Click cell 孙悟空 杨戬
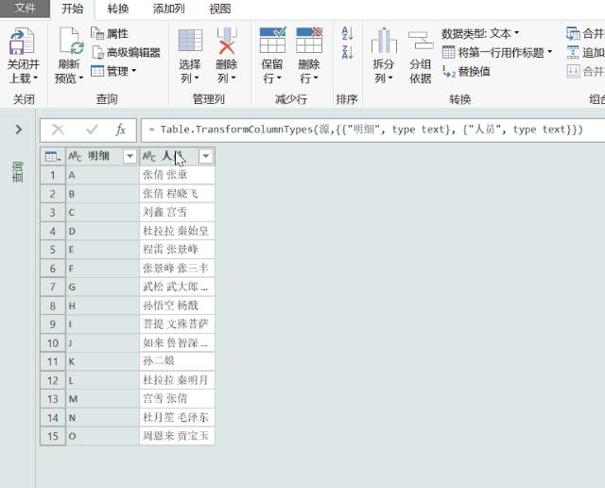Viewport: 605px width, 488px height. tap(177, 305)
